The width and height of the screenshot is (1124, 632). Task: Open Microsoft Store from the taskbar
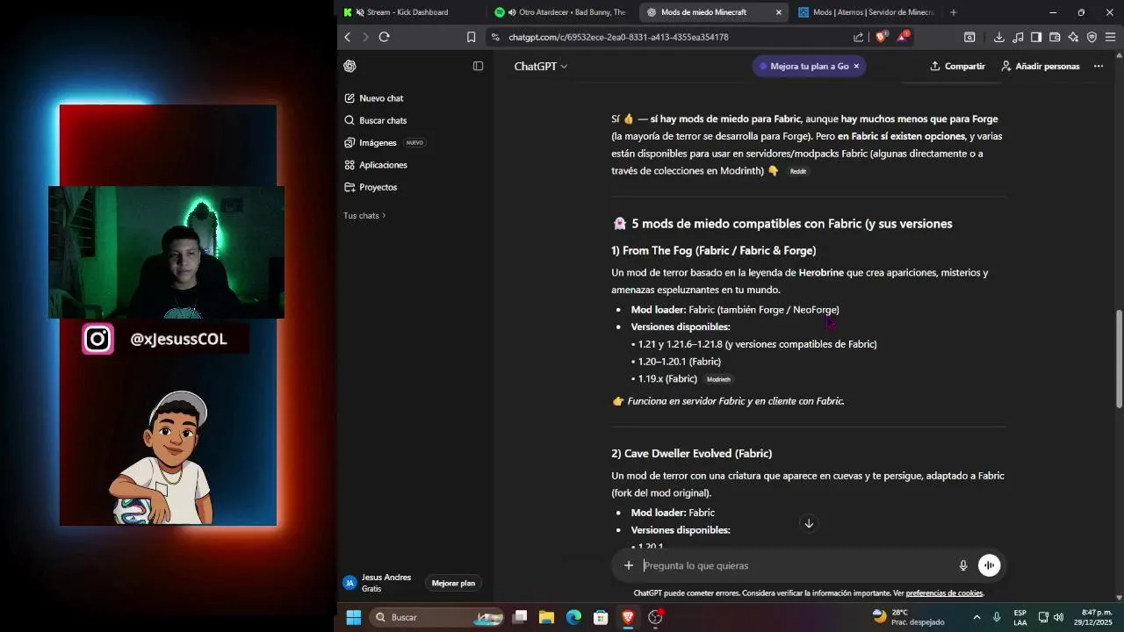[x=601, y=617]
